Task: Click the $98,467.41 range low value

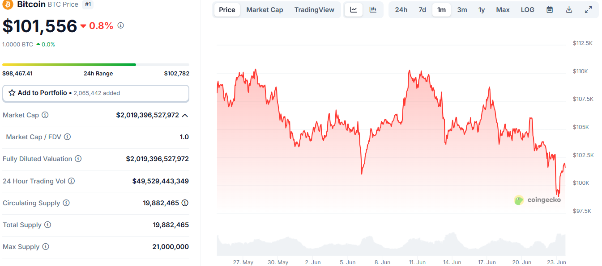Action: [17, 74]
